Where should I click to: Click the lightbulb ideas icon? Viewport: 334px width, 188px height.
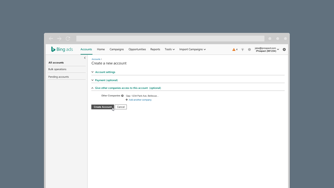243,49
